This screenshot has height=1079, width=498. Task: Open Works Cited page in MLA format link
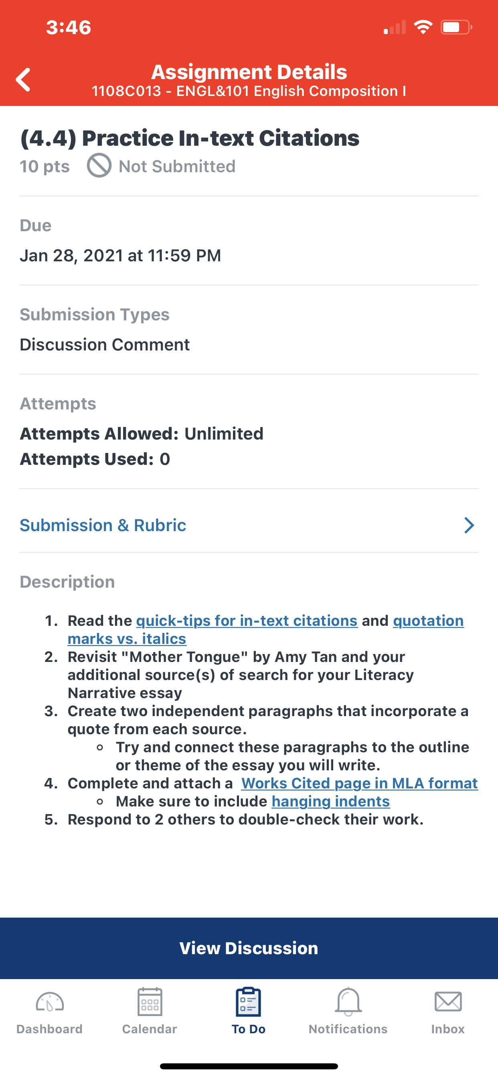click(360, 783)
